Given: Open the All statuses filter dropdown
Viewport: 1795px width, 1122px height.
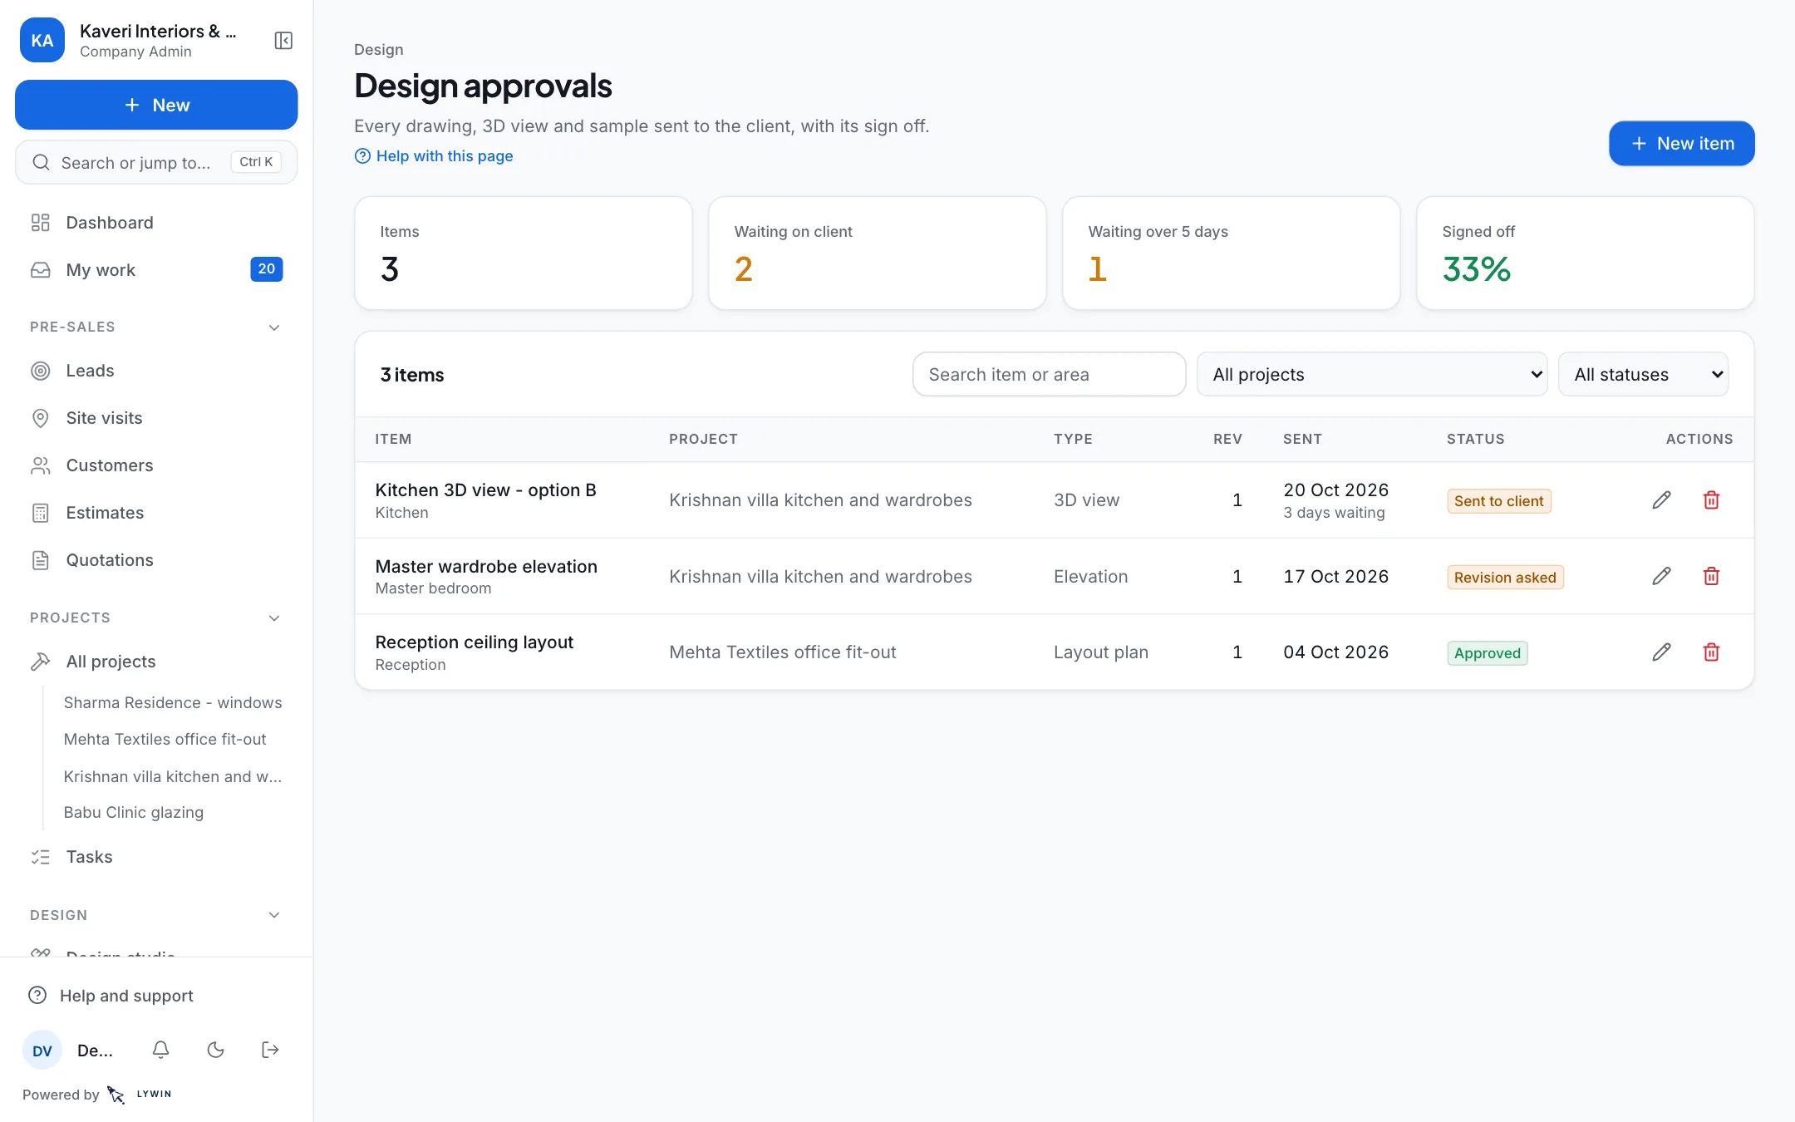Looking at the screenshot, I should 1643,374.
